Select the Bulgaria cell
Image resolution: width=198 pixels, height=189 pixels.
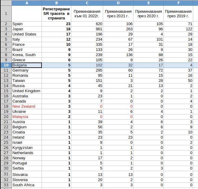(x=27, y=65)
